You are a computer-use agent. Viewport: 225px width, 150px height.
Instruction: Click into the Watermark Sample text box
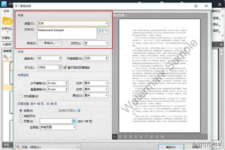click(67, 33)
